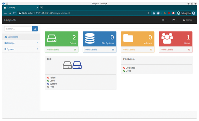
Task: Go back with the browser back arrow
Action: [5, 13]
